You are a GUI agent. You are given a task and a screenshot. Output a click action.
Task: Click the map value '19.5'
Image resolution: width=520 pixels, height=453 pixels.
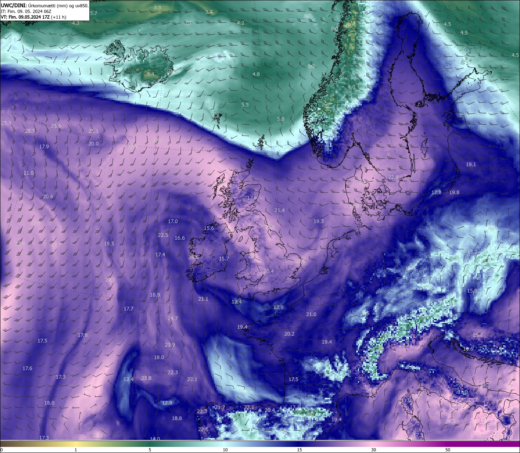109,244
